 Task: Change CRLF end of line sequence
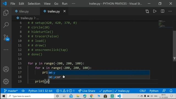point(142,91)
